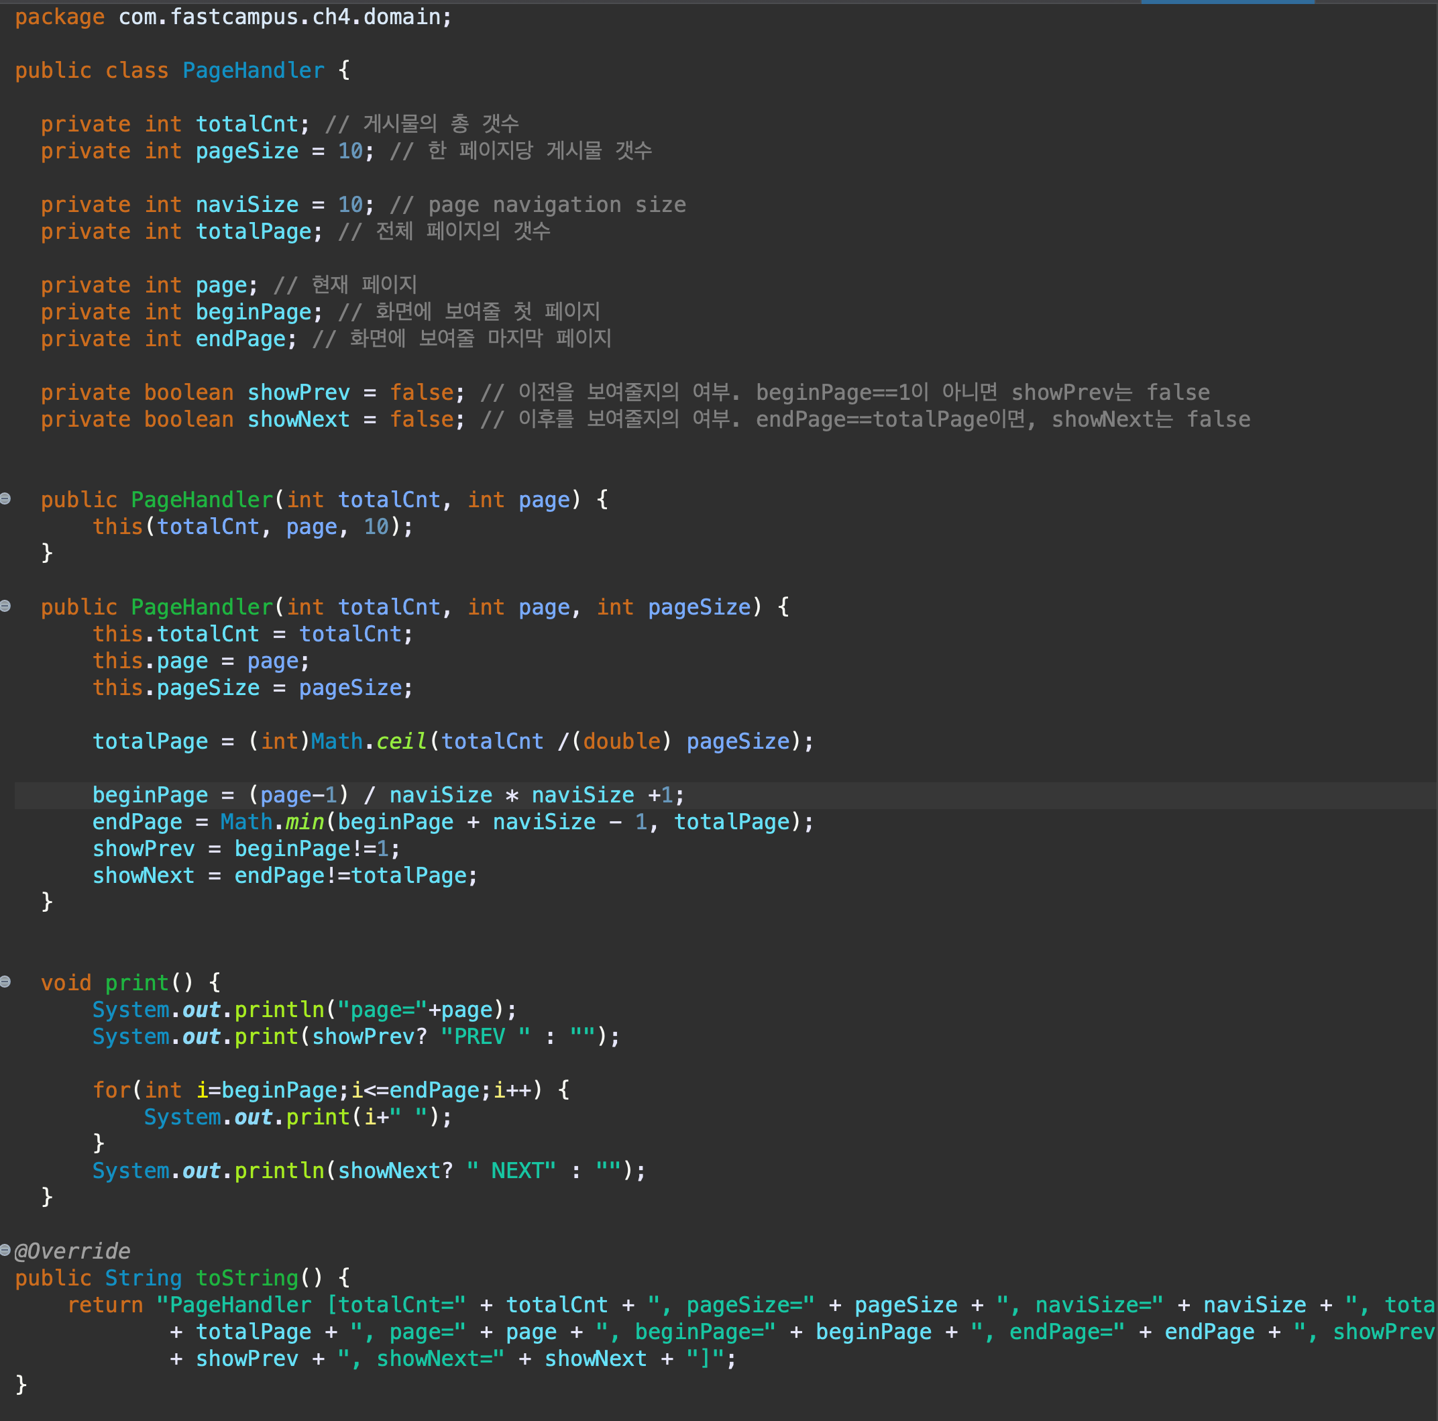Click the PageHandler class name declaration
Screen dimensions: 1438x1421
point(253,70)
